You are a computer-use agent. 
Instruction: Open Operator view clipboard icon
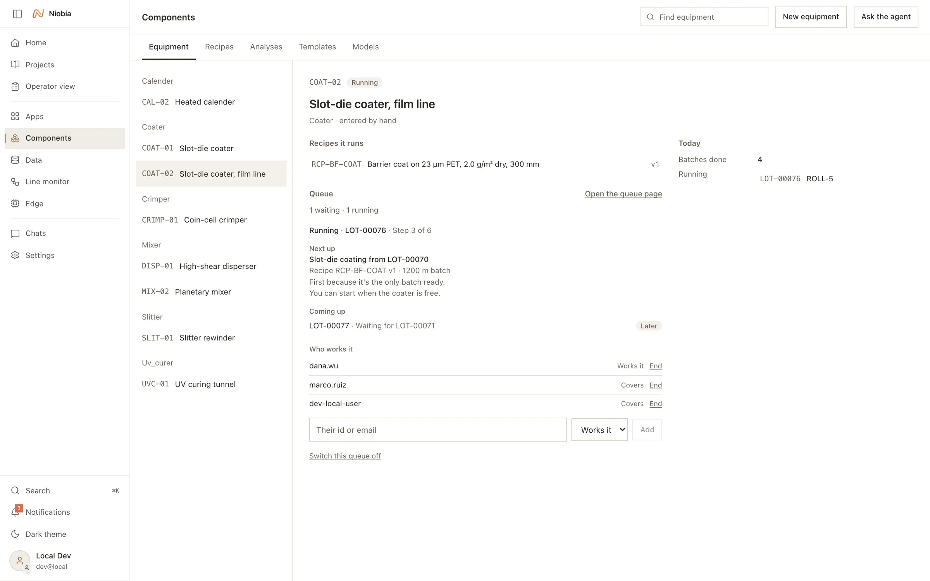pos(15,86)
